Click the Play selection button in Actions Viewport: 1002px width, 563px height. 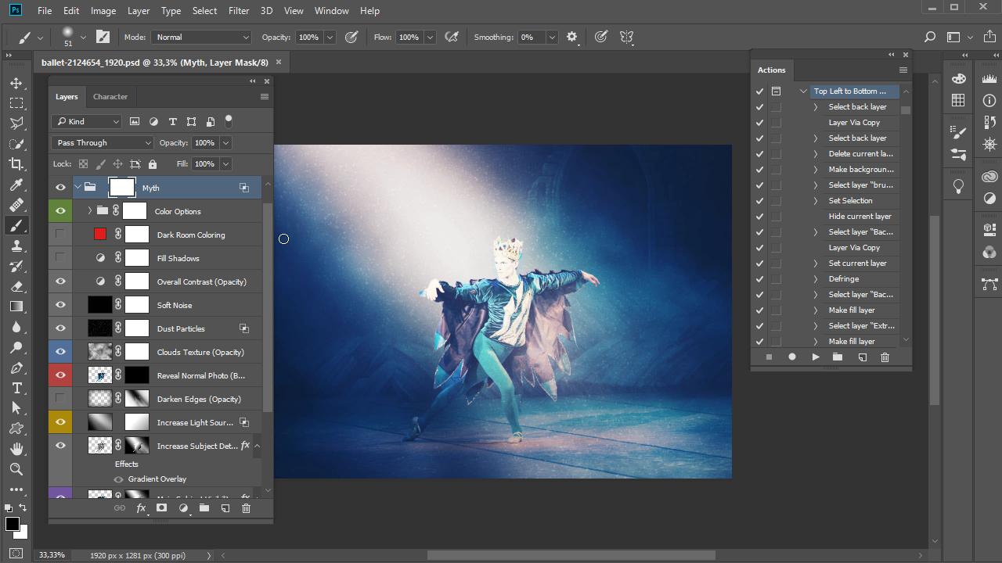pos(816,357)
